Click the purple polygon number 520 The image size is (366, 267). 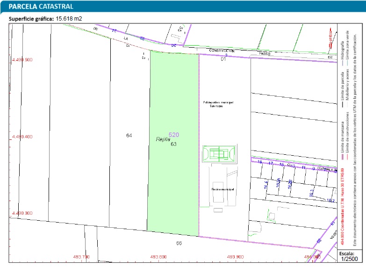tap(173, 135)
